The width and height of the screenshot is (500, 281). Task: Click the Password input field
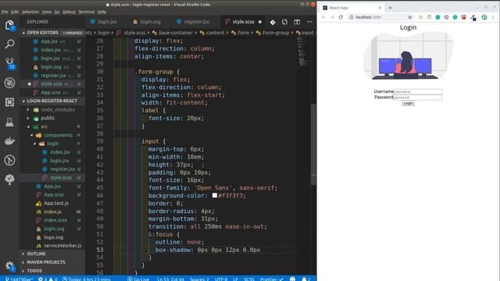(417, 97)
